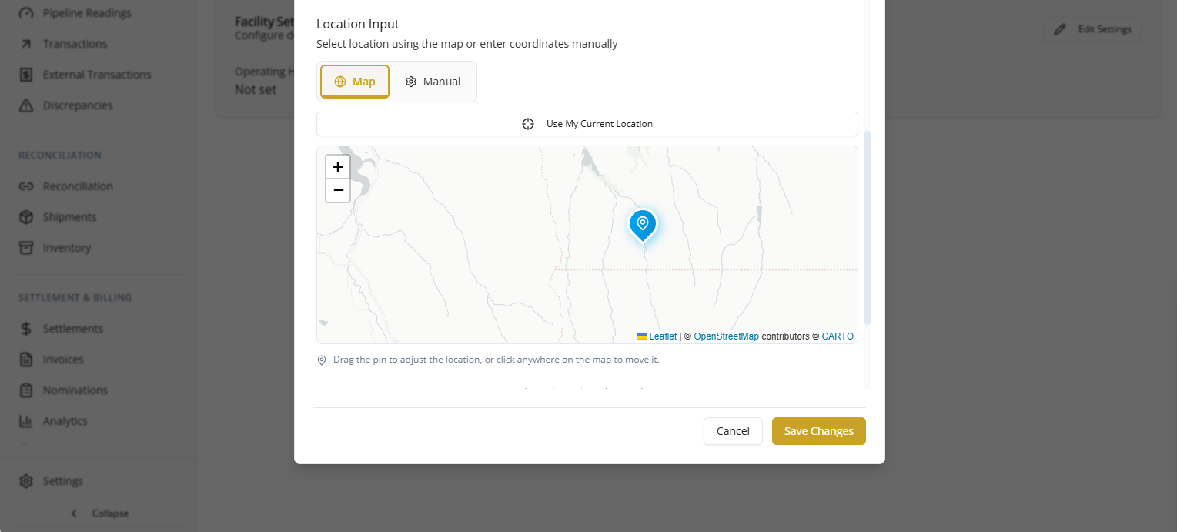Click the dialog vertical scrollbar
Viewport: 1177px width, 532px height.
[x=868, y=227]
